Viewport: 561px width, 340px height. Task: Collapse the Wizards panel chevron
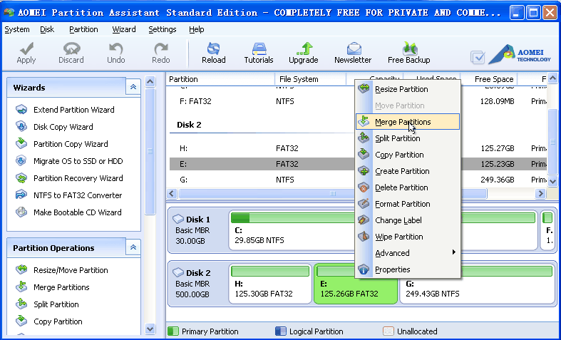point(133,87)
